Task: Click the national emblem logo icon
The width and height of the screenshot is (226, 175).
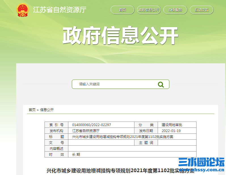Action: point(22,10)
